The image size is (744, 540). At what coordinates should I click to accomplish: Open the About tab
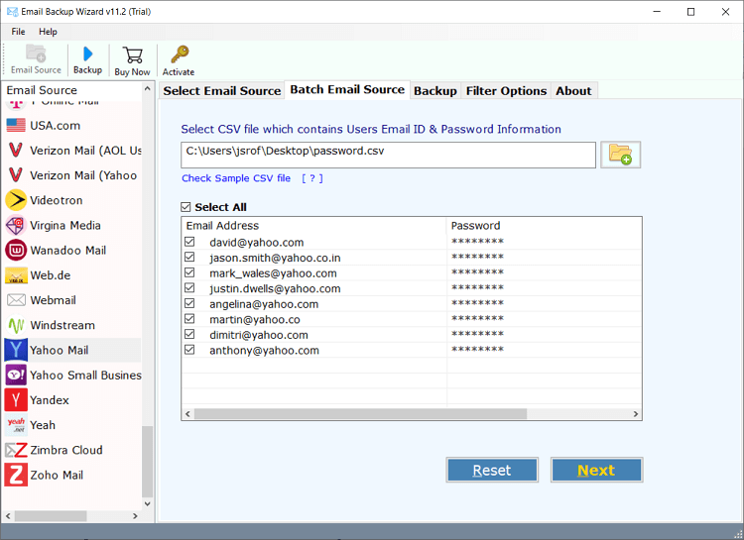coord(573,90)
